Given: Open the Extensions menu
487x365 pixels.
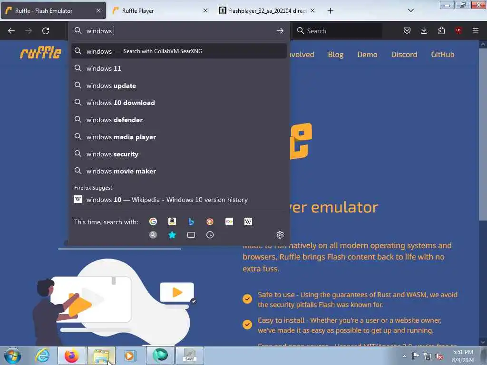Looking at the screenshot, I should 441,30.
